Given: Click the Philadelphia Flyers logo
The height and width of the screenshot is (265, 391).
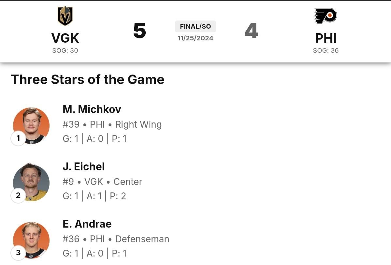Looking at the screenshot, I should point(326,16).
